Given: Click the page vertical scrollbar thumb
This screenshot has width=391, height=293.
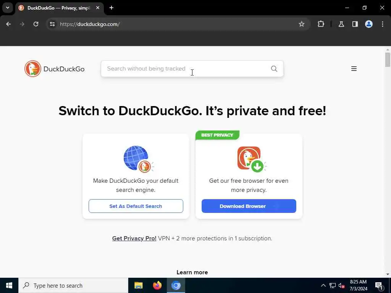Looking at the screenshot, I should tap(388, 60).
